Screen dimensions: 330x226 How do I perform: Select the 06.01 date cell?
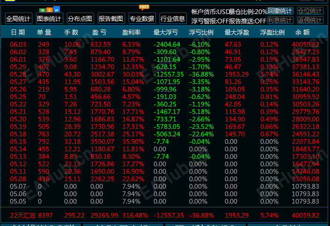18,59
